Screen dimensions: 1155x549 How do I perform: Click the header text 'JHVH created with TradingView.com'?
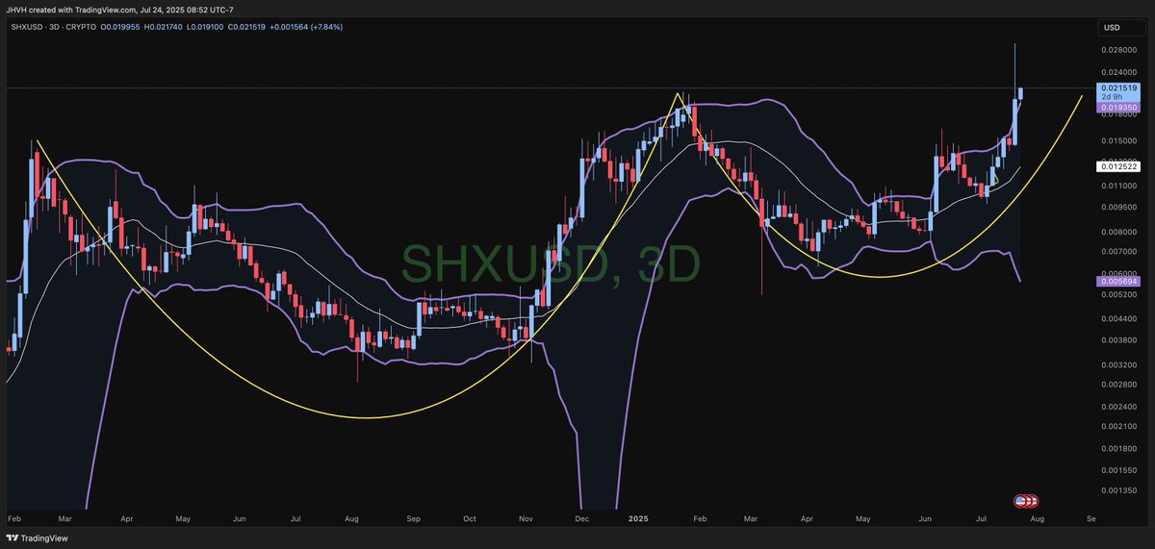tap(69, 8)
